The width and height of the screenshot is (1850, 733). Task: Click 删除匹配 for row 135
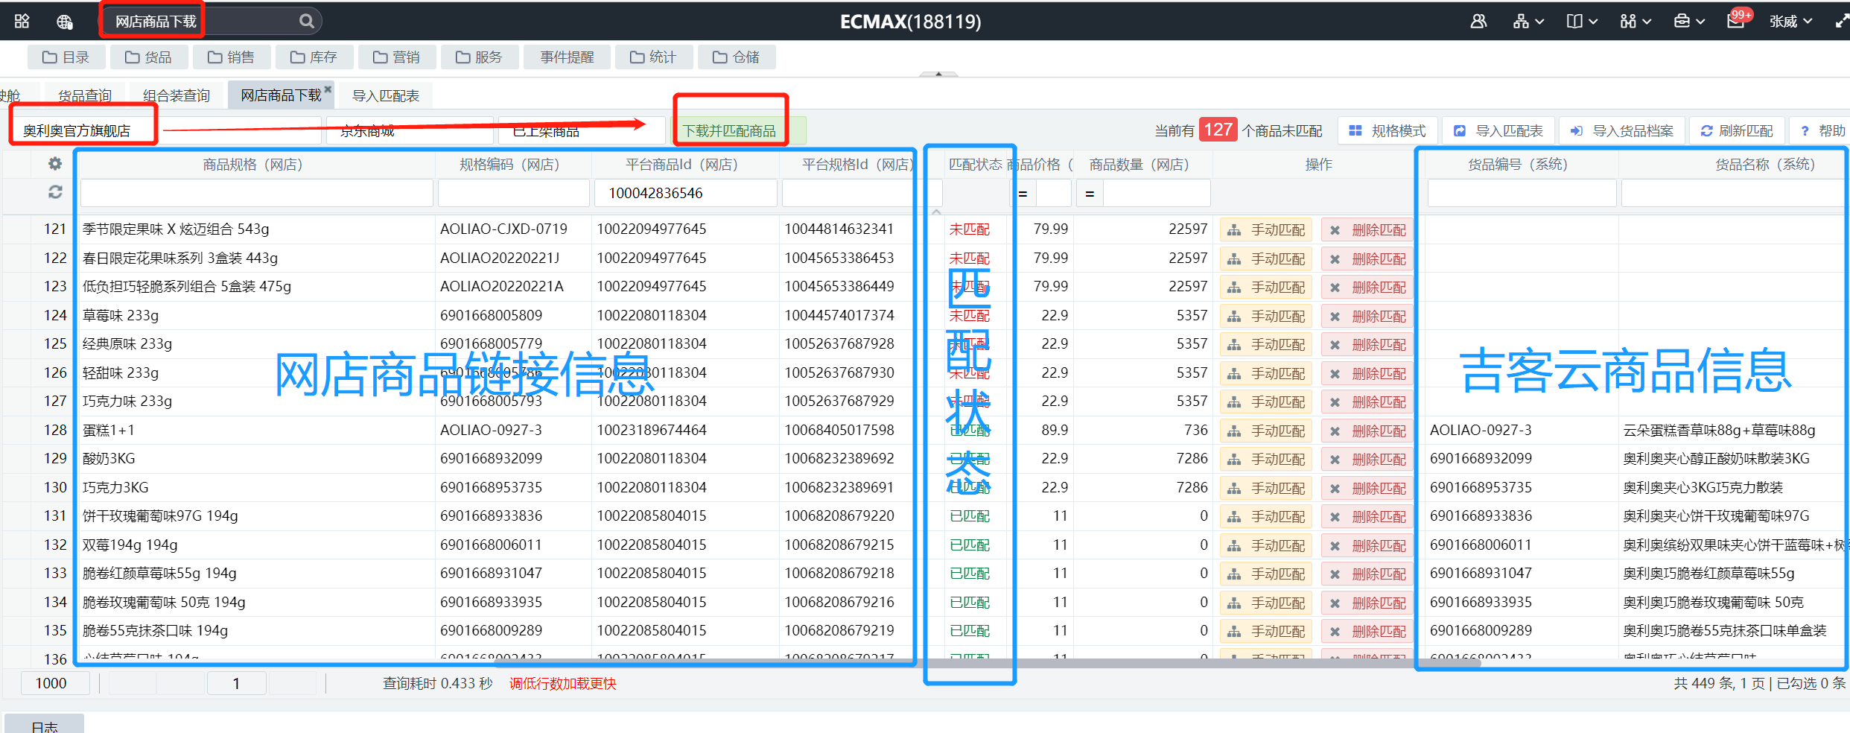point(1367,631)
